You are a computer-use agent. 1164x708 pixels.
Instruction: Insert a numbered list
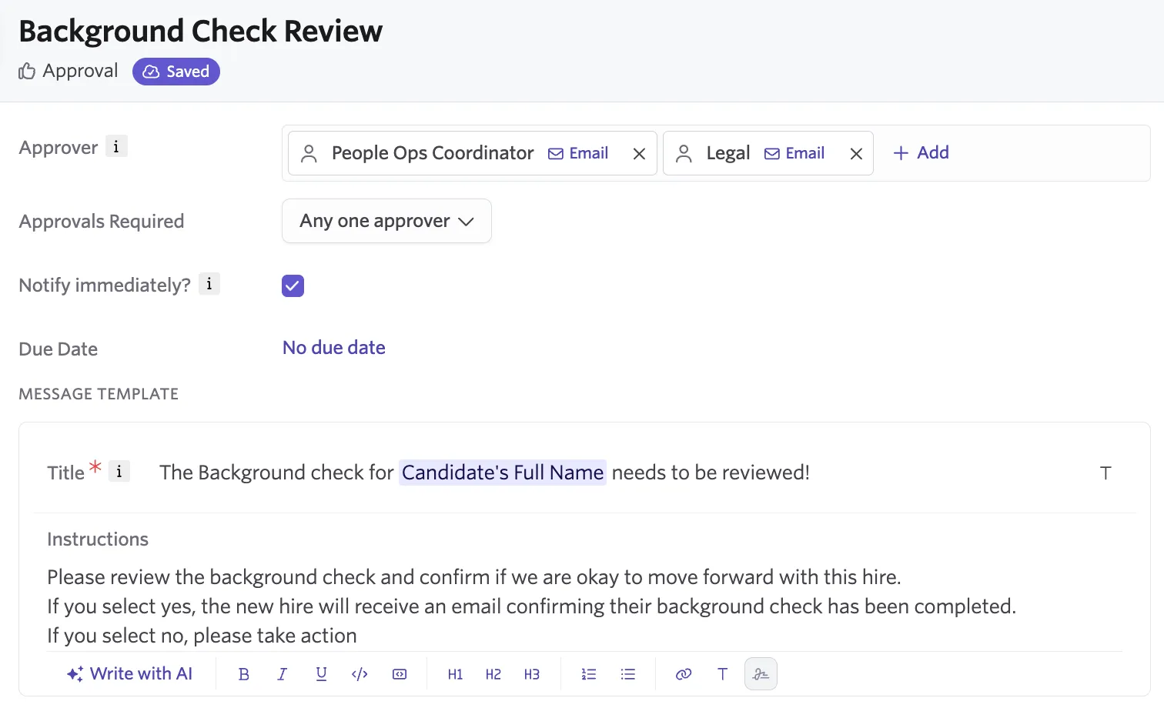pos(589,674)
